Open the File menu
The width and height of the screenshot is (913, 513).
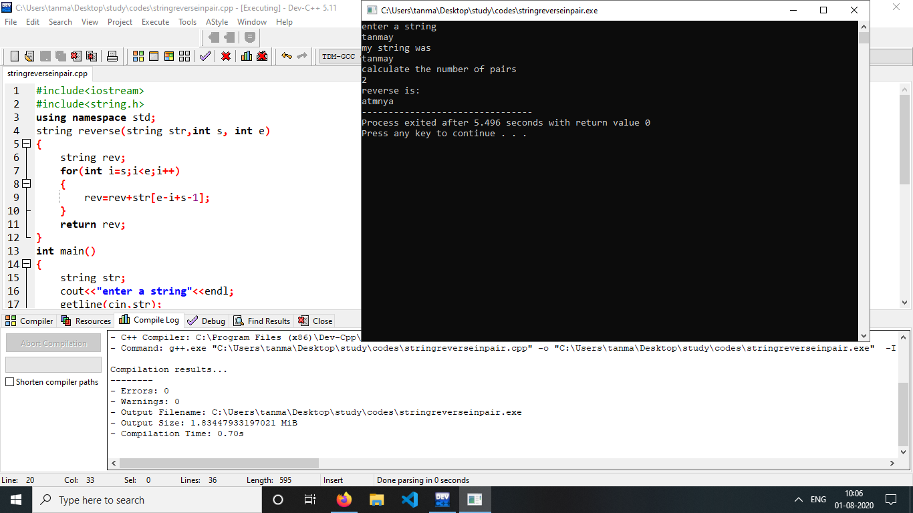(11, 22)
